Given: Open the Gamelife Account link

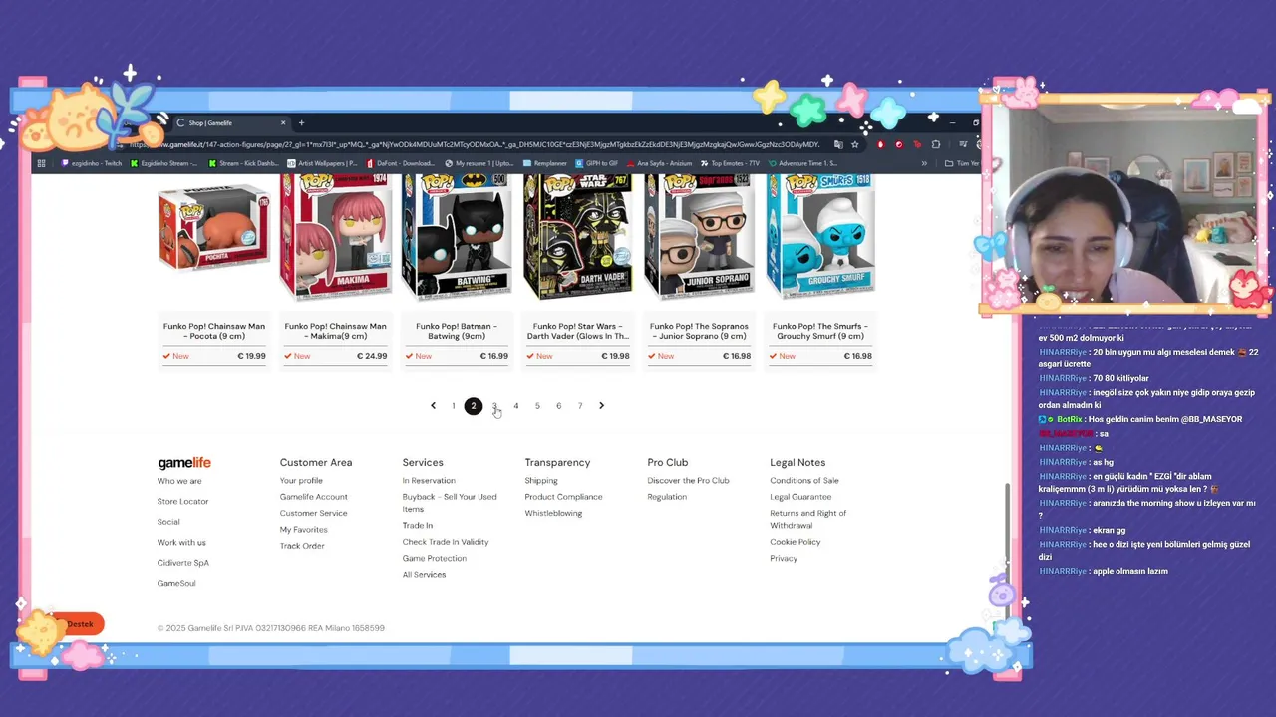Looking at the screenshot, I should pos(314,497).
